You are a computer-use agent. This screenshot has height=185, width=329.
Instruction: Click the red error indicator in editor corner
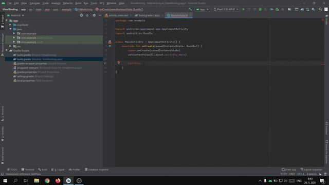point(322,20)
